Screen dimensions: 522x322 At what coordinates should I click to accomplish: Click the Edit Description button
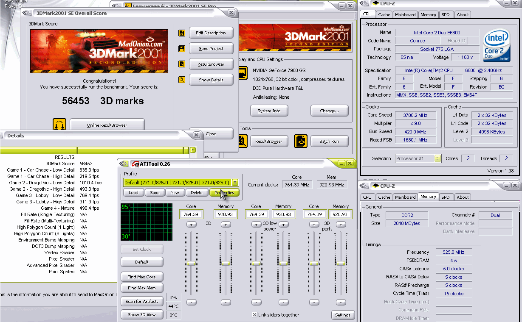[x=211, y=33]
